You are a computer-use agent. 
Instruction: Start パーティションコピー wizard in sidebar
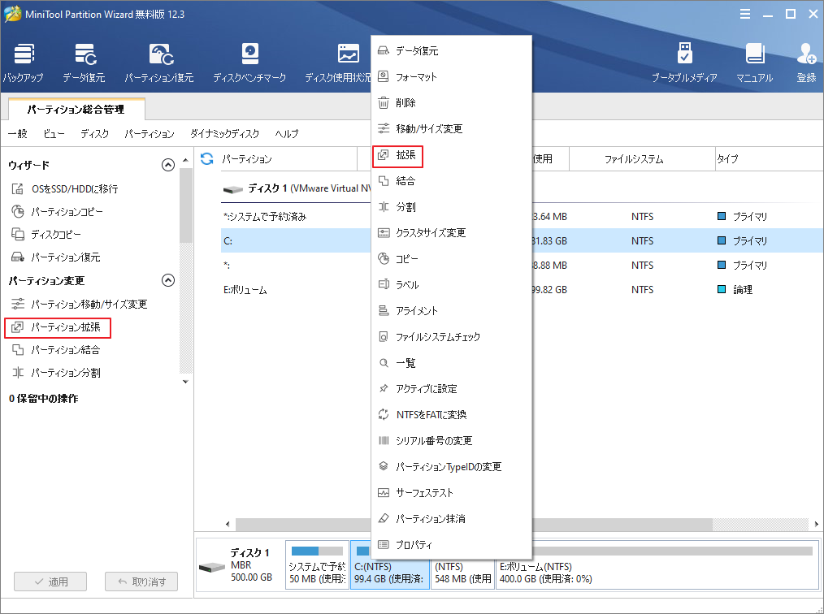[57, 212]
